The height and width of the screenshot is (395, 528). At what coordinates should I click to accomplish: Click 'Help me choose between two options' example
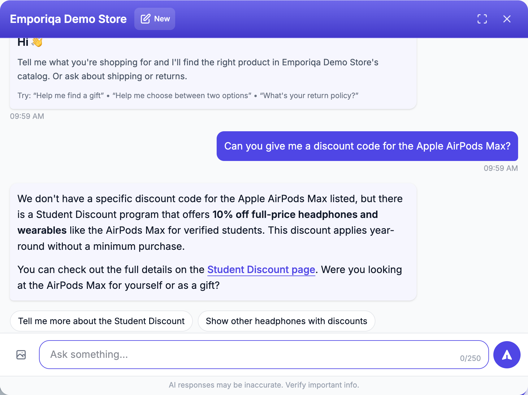coord(182,96)
